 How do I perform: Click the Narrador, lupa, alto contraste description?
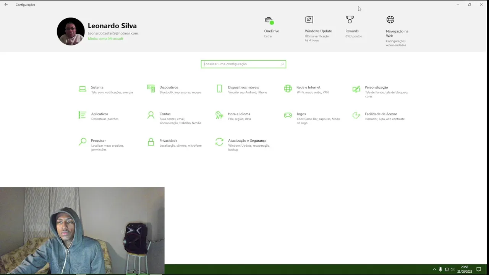385,119
